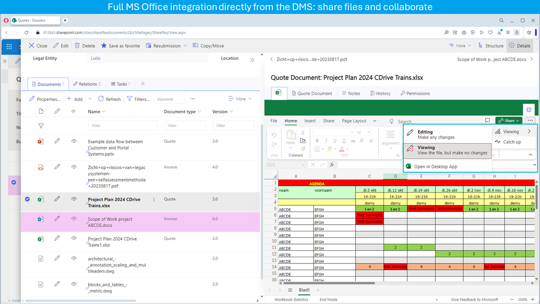The width and height of the screenshot is (540, 304).
Task: Click the PowerPoint file icon for Example data flow
Action: tap(41, 141)
